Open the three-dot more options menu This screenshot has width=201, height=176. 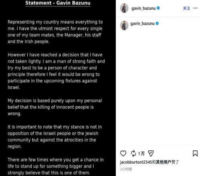pyautogui.click(x=195, y=8)
